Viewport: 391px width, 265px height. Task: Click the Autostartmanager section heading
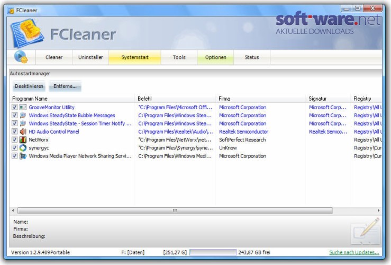(x=30, y=74)
